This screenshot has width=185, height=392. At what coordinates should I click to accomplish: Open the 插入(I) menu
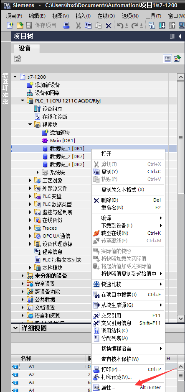(83, 16)
